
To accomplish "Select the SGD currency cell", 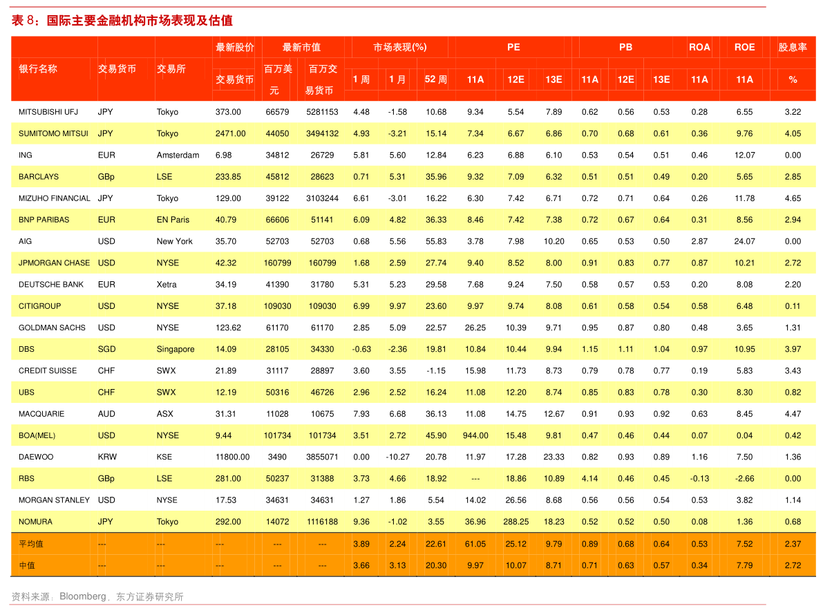I will [x=106, y=348].
